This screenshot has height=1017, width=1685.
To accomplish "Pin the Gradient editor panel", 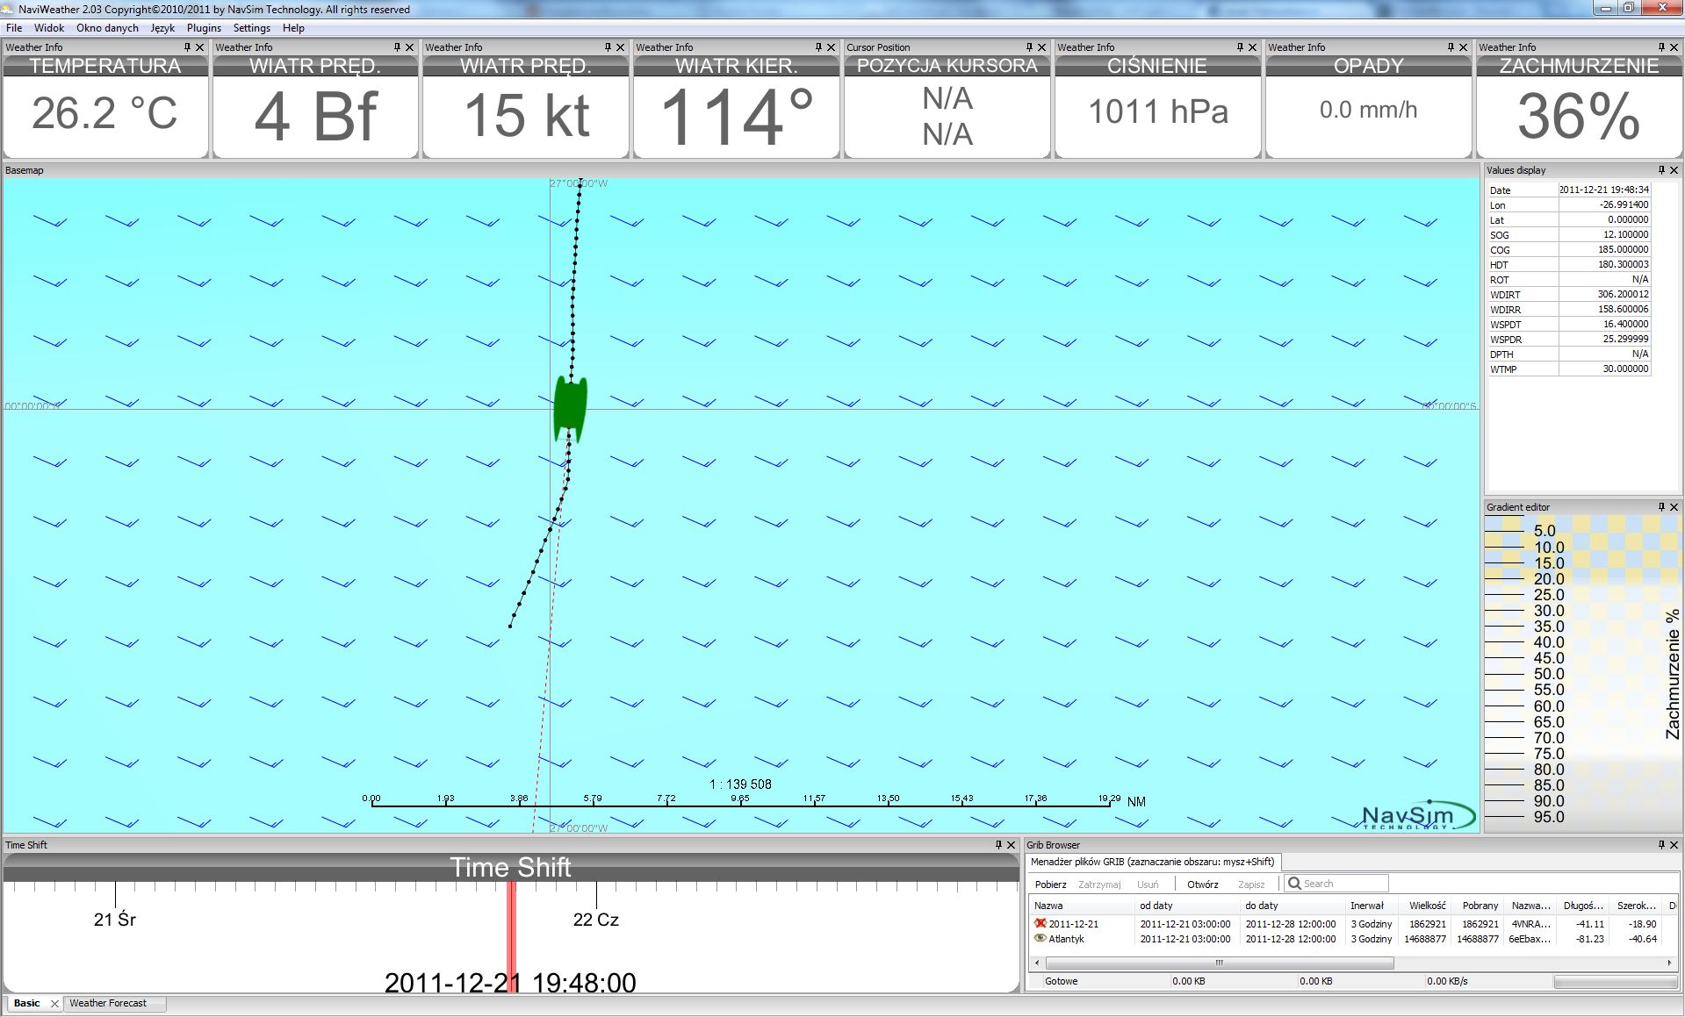I will click(1661, 507).
